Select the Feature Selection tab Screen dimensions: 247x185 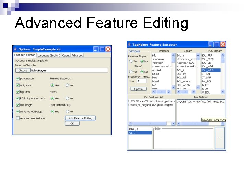25,55
